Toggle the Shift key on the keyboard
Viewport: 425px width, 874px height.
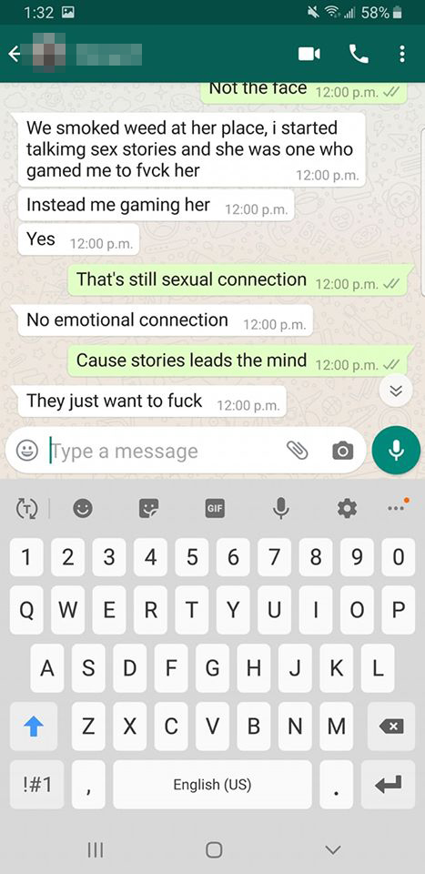click(34, 726)
